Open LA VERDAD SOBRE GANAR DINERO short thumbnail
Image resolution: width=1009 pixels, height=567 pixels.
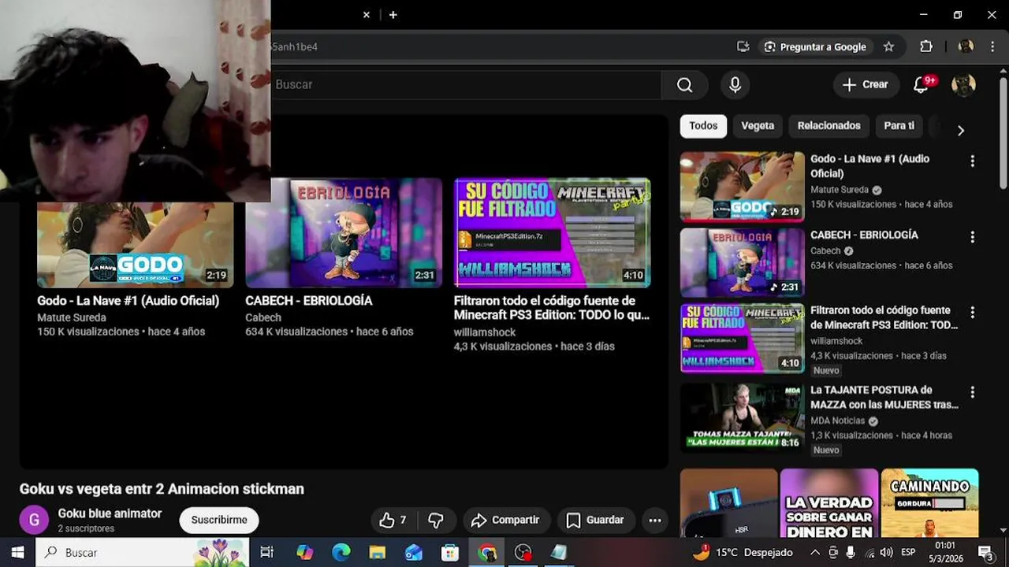(x=829, y=504)
